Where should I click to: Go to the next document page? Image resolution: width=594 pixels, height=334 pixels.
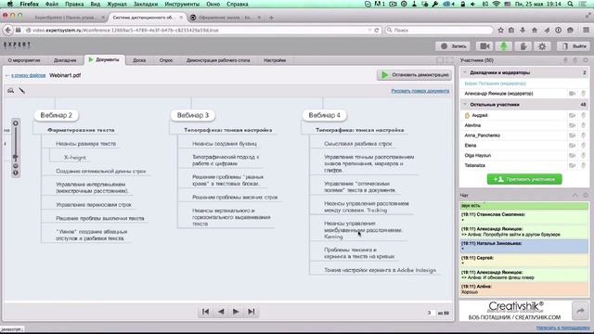(236, 312)
